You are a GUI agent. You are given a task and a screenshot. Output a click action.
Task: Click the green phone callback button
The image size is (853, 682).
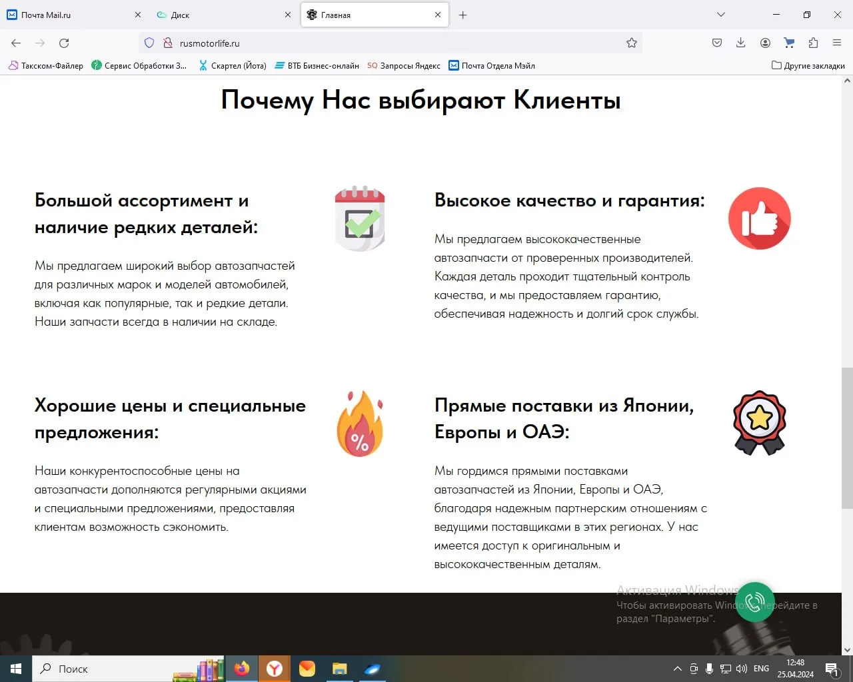pos(754,602)
